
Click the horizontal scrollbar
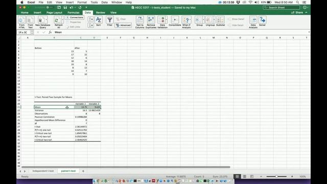126,167
